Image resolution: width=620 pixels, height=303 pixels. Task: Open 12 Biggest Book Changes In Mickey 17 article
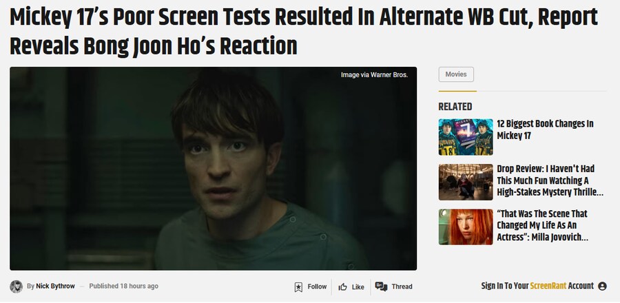(x=545, y=129)
